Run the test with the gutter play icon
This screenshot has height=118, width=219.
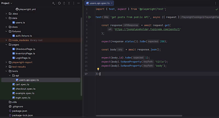click(90, 17)
